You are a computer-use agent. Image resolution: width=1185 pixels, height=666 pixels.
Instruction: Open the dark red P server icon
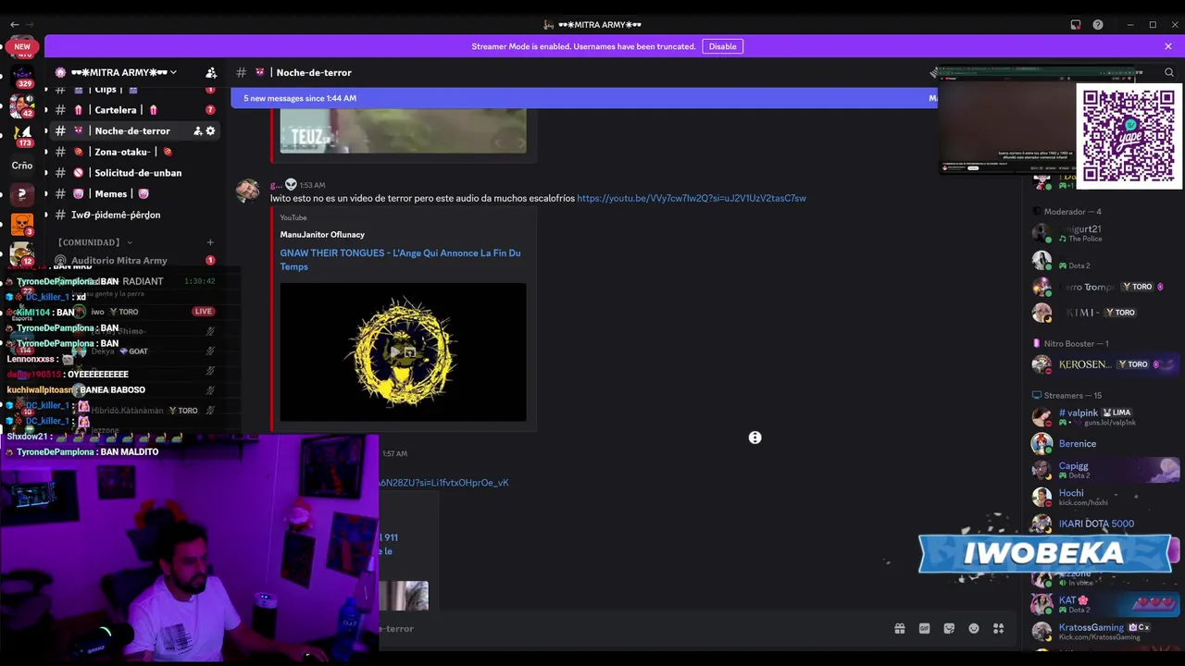(21, 194)
